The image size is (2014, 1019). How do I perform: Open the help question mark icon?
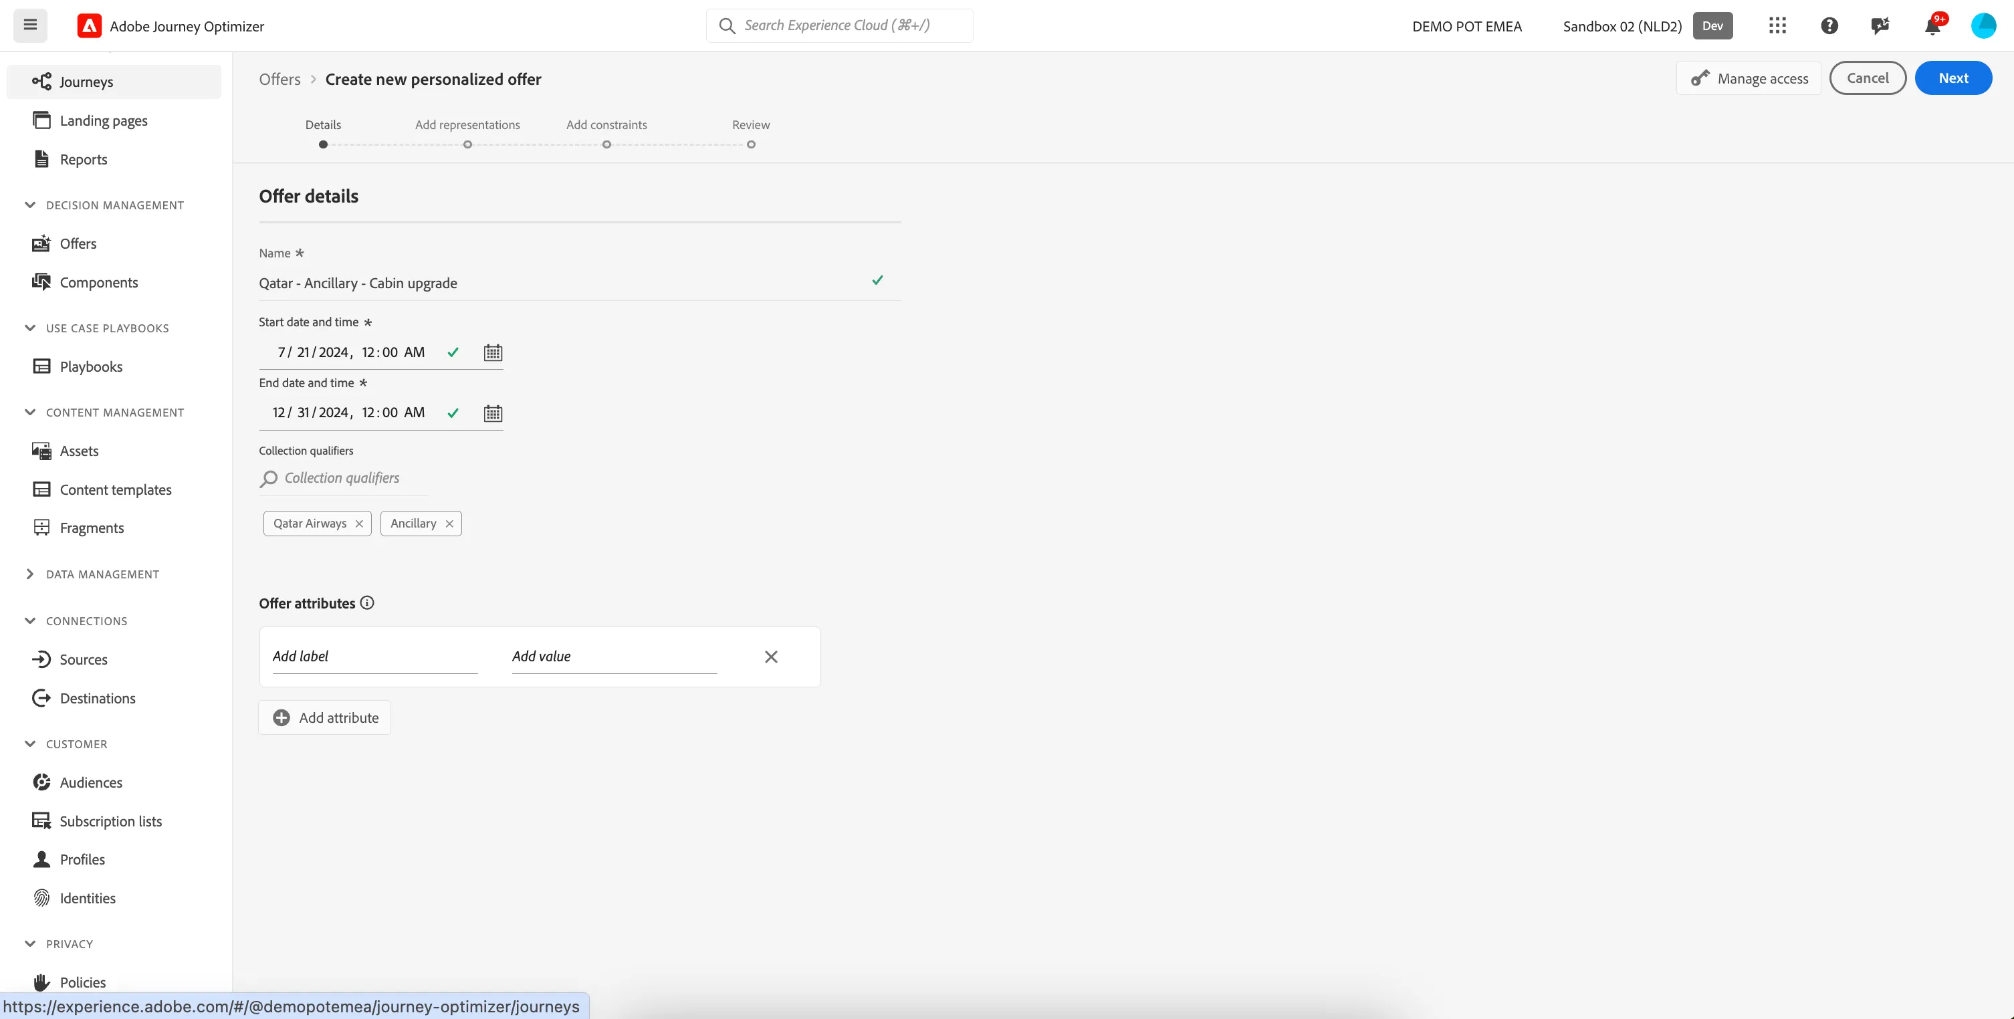(1829, 26)
